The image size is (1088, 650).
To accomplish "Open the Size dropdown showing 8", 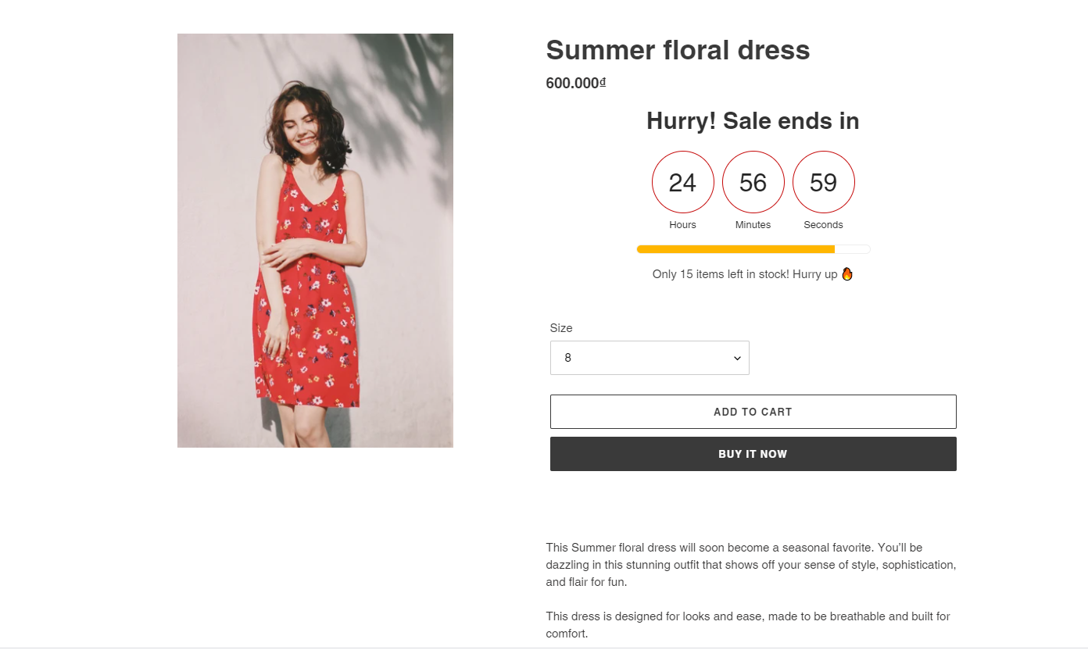I will click(649, 358).
